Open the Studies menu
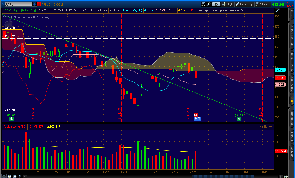Screen dimensions: 295x178 (x=263, y=4)
